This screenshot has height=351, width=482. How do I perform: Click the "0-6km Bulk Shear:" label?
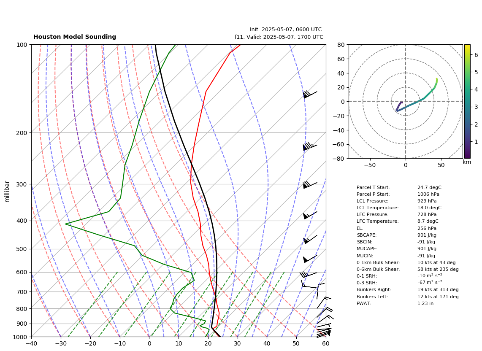point(378,269)
